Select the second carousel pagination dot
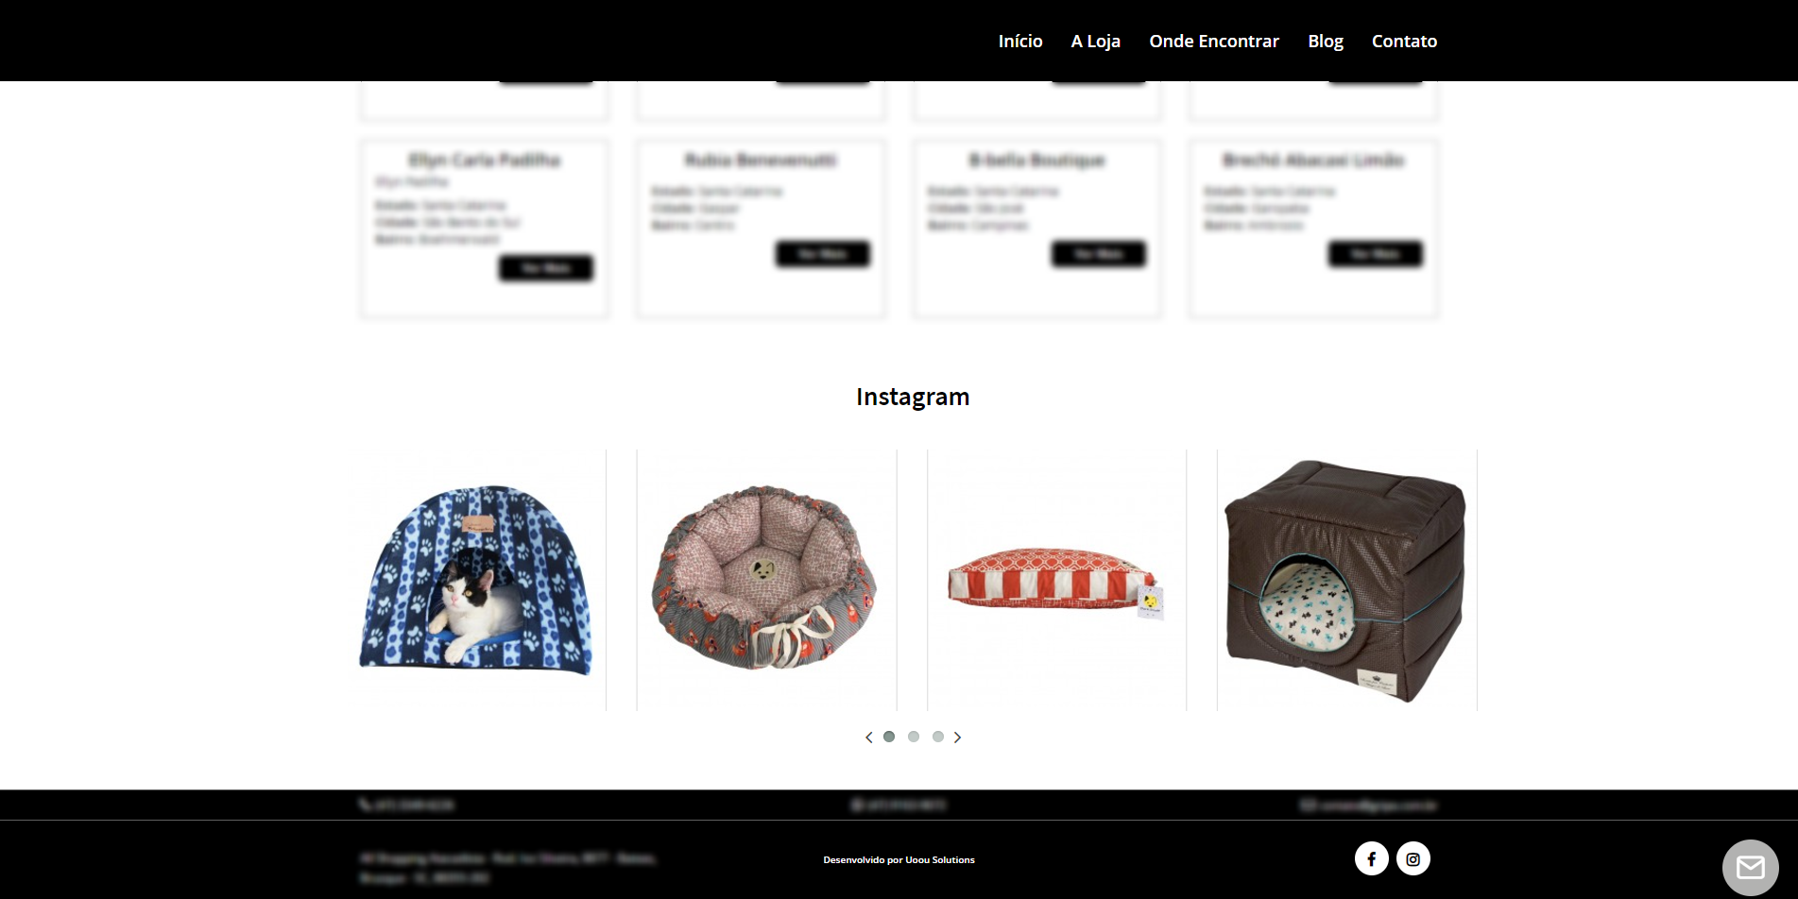Screen dimensions: 1798x899 coord(914,737)
